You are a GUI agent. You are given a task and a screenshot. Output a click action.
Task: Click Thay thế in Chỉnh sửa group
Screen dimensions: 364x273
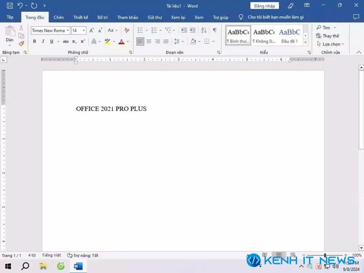[x=328, y=36]
